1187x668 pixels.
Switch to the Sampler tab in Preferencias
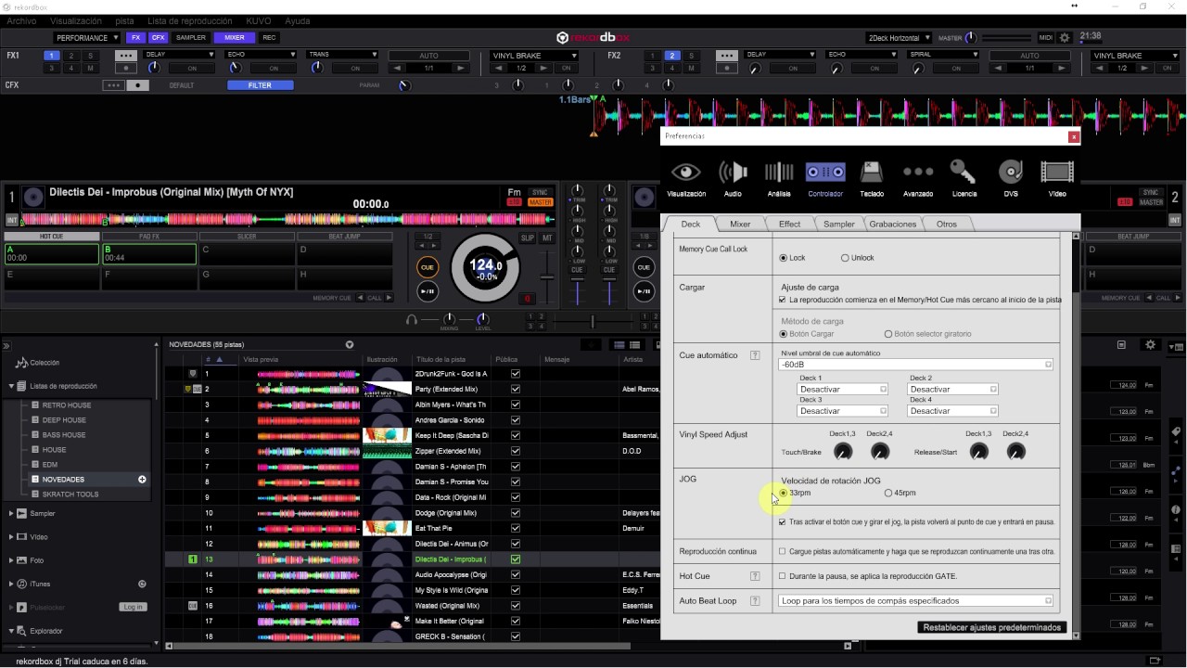coord(839,224)
